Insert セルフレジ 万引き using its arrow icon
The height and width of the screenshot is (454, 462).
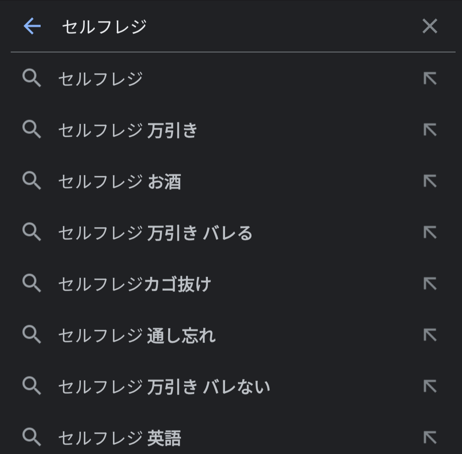click(429, 130)
